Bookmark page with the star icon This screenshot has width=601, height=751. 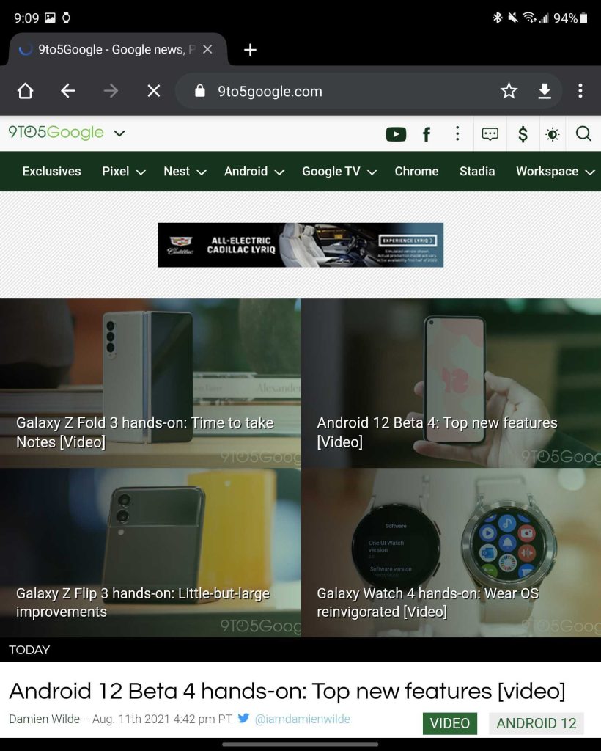click(x=509, y=91)
